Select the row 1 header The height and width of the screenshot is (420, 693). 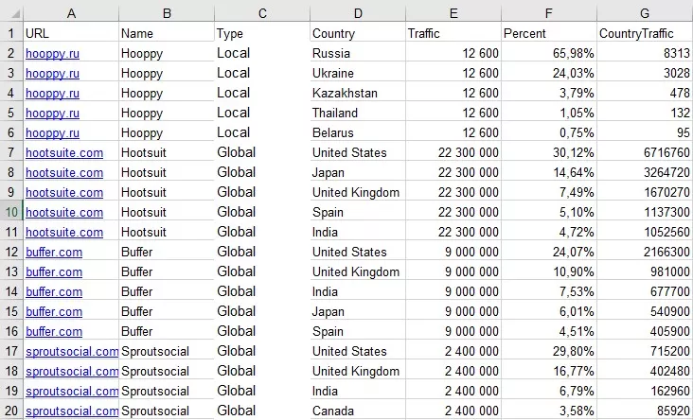[x=11, y=33]
